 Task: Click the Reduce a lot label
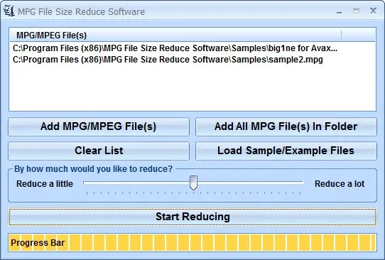coord(340,184)
